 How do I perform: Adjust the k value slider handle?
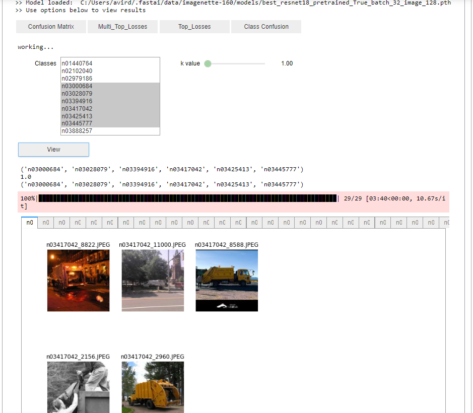(208, 63)
